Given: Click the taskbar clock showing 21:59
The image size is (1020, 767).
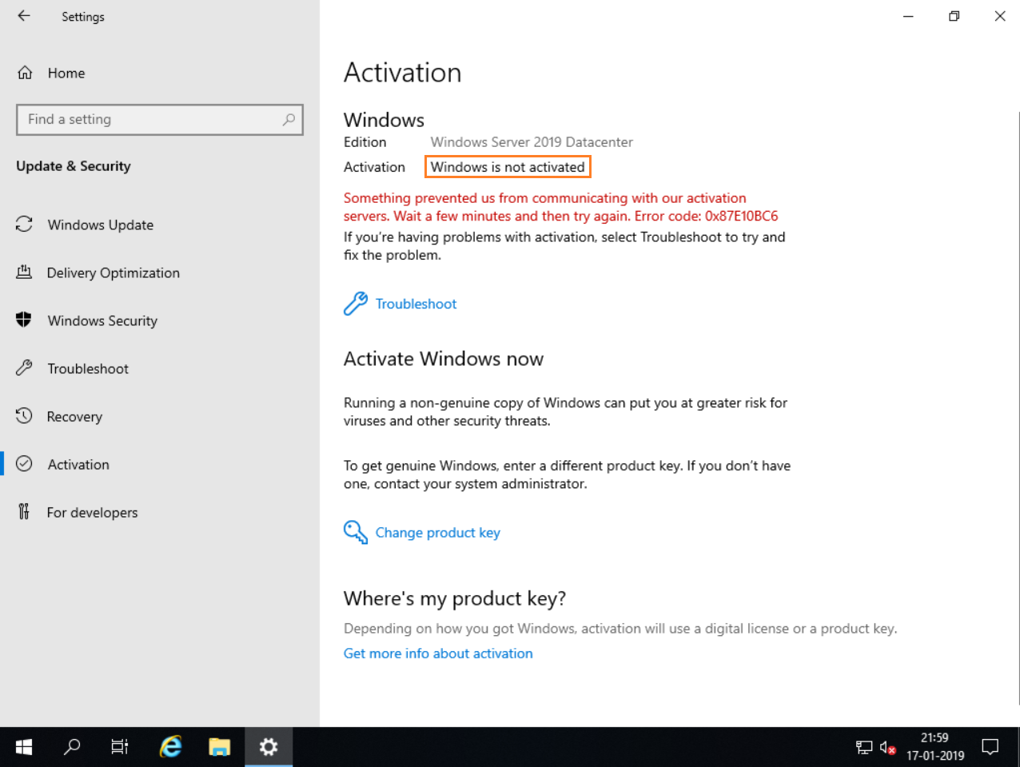Looking at the screenshot, I should [934, 747].
